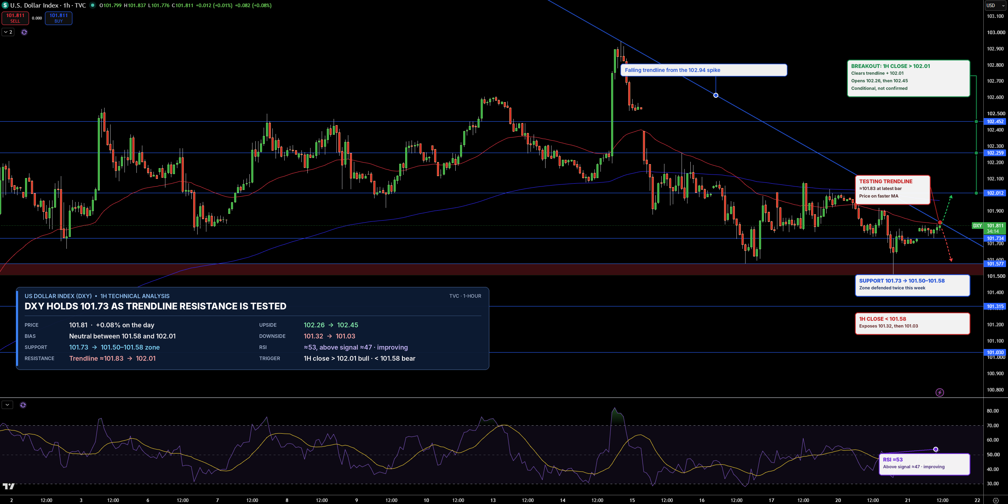Click the green dot at 102.452 level
The image size is (1008, 504).
point(976,122)
